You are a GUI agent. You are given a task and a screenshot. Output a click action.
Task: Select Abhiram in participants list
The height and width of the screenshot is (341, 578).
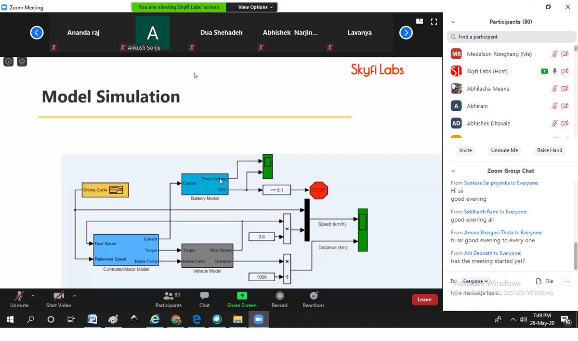coord(510,106)
